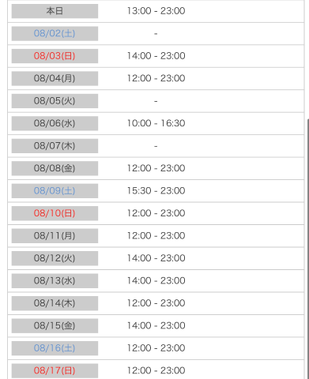The width and height of the screenshot is (309, 379).
Task: Click the 08/13(水) date label
Action: click(55, 281)
